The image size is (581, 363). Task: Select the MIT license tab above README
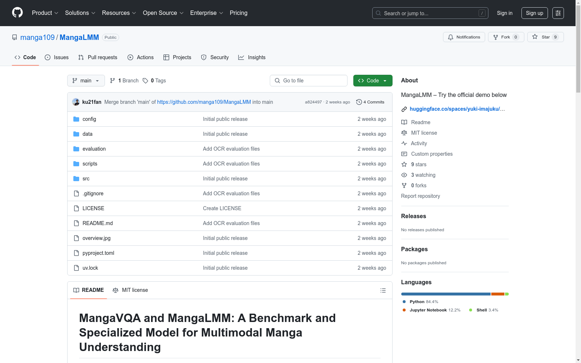[x=130, y=290]
